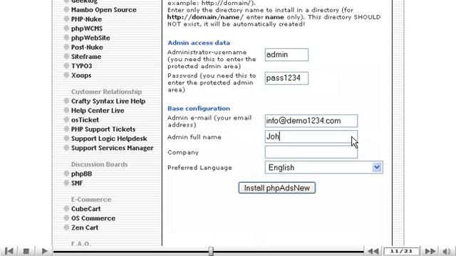Click the empty Company field
The height and width of the screenshot is (256, 456).
coord(311,152)
